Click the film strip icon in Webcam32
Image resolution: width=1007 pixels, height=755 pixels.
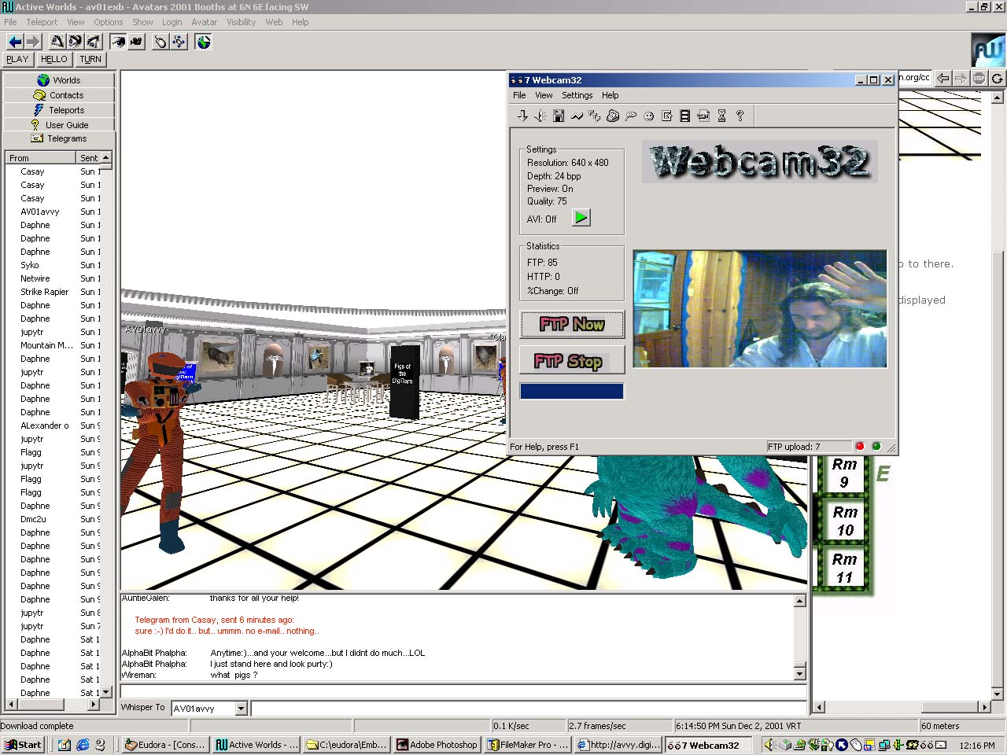tap(685, 116)
